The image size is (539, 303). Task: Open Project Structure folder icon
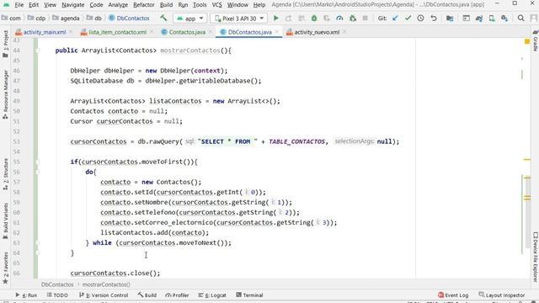coord(449,19)
